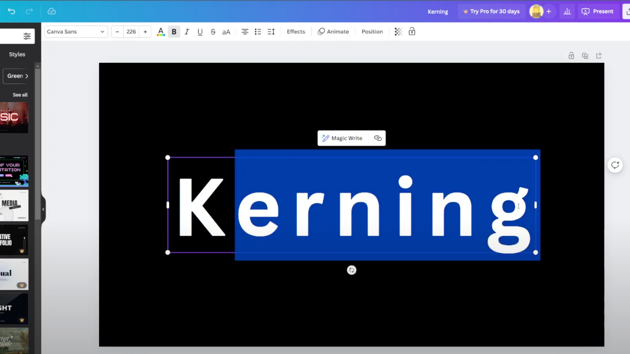Toggle uppercase aA text case

[226, 32]
